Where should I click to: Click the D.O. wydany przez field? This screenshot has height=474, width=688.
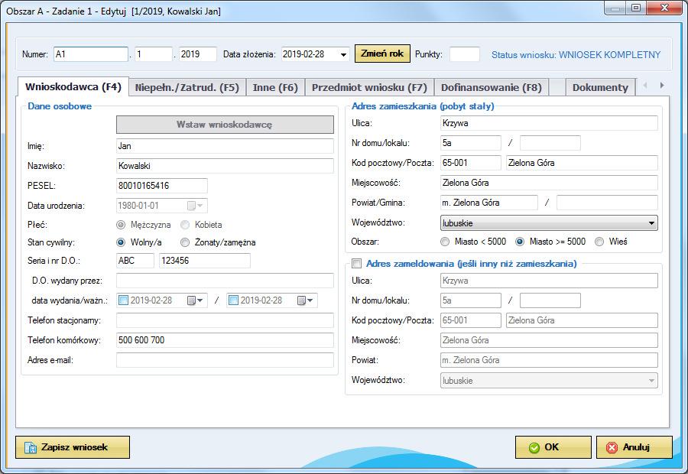[225, 281]
